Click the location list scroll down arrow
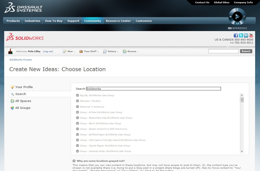This screenshot has height=171, width=260. click(x=242, y=151)
